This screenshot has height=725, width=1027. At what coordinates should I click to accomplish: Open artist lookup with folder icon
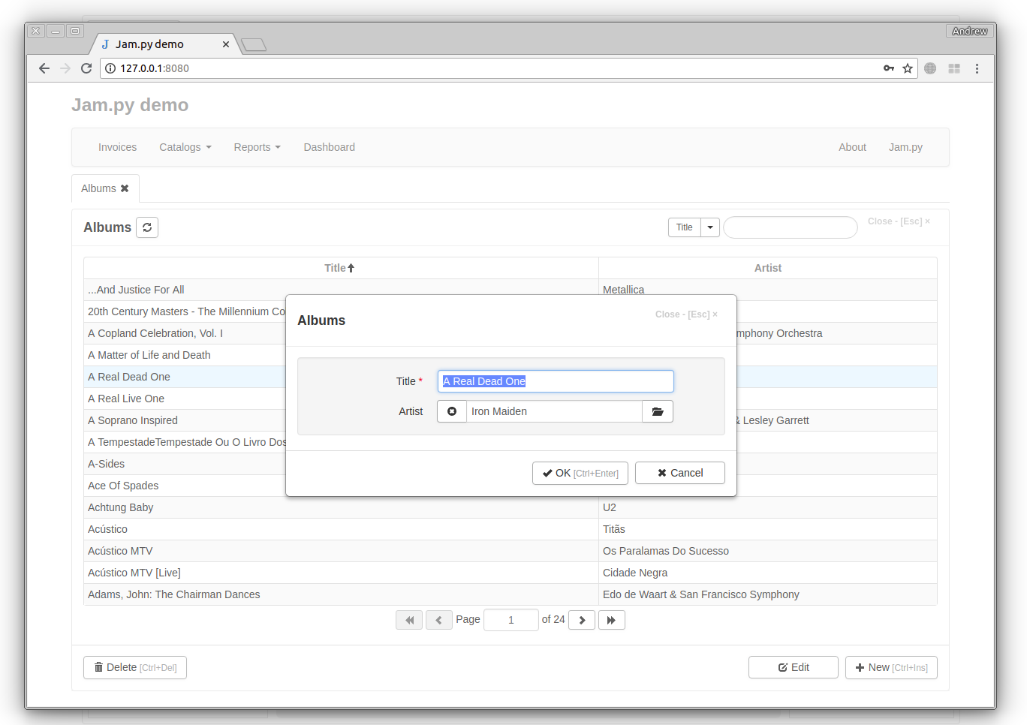[x=658, y=411]
